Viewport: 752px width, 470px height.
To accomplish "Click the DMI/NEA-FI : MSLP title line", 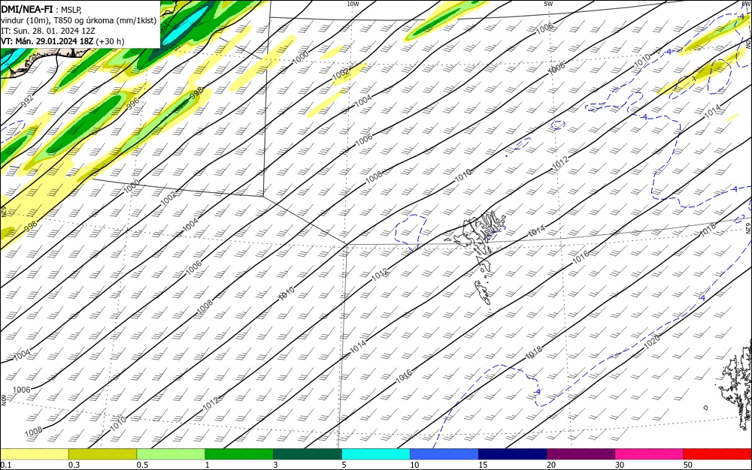I will pos(41,9).
